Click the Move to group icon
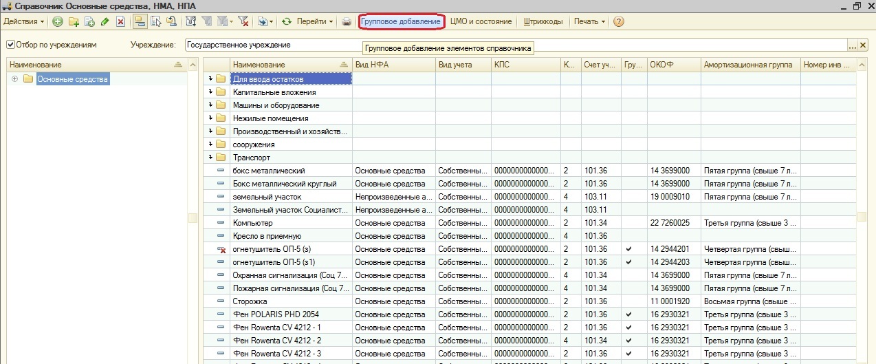This screenshot has height=364, width=876. 155,21
